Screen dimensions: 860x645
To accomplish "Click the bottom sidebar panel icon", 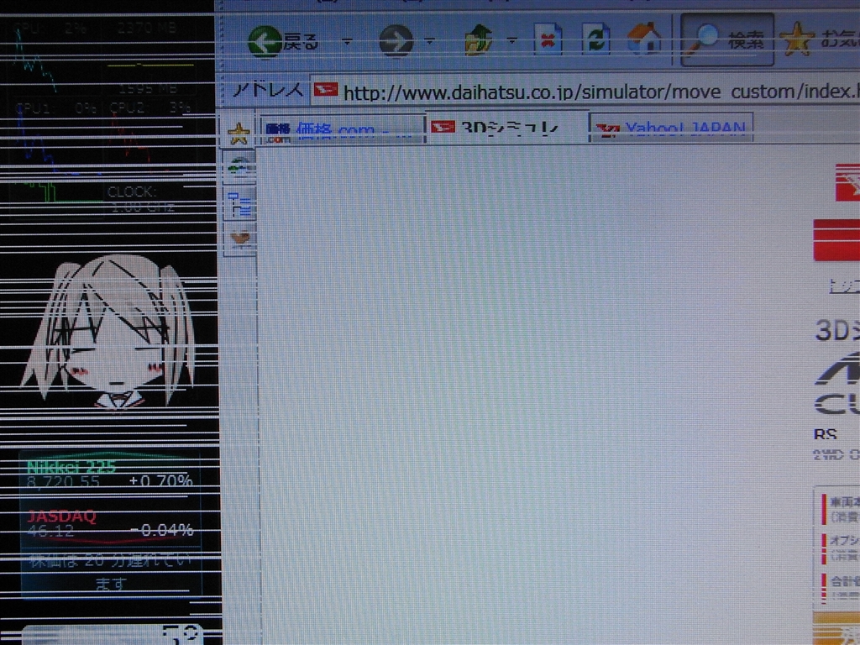I will tap(240, 239).
